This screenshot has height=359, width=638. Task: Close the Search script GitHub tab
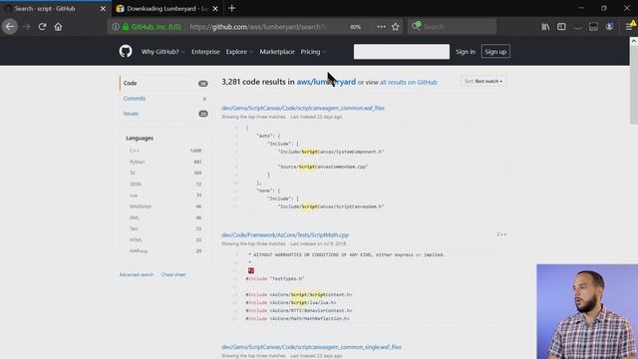coord(103,9)
